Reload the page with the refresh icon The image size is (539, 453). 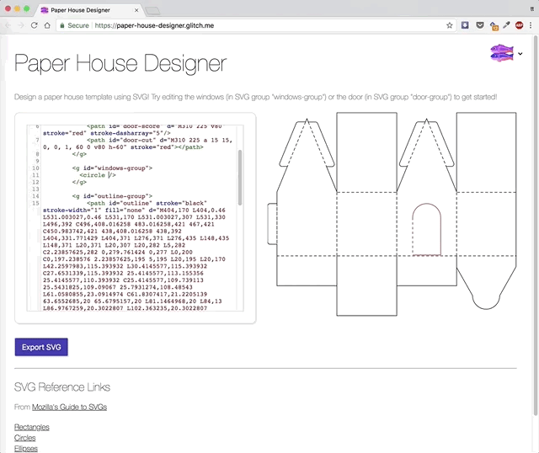[34, 25]
